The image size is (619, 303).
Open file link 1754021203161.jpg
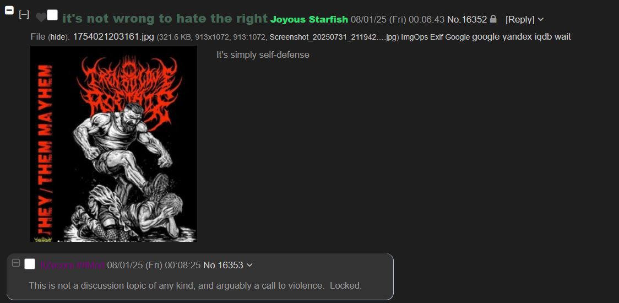[x=113, y=37]
